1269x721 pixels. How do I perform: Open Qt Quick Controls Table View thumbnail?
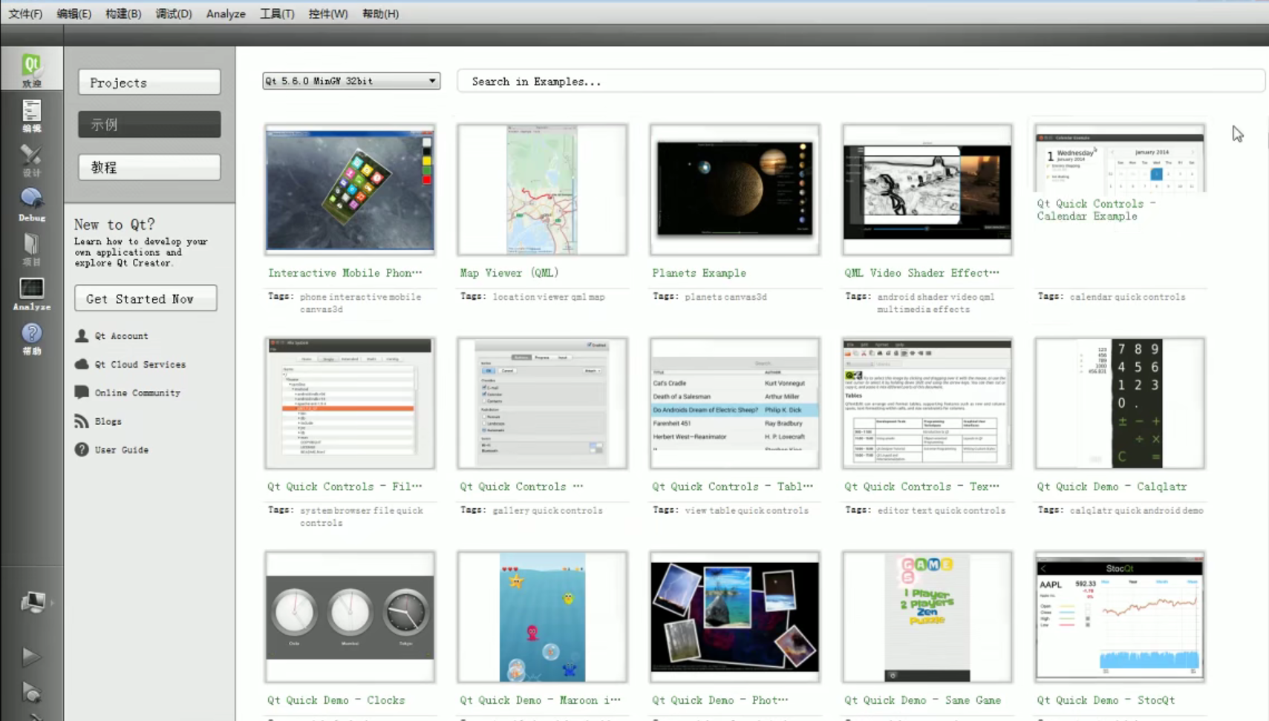point(734,404)
